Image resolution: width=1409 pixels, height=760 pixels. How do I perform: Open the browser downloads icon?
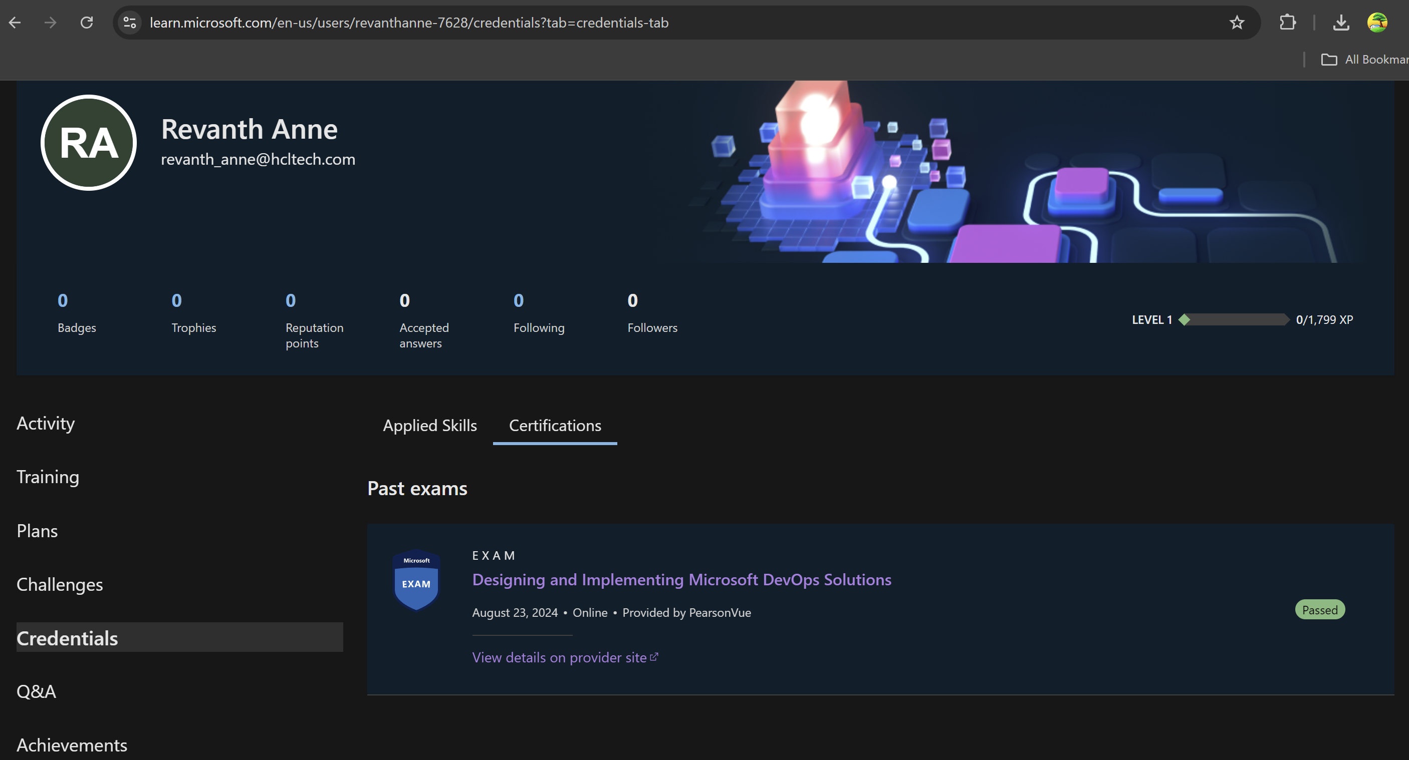(1341, 23)
